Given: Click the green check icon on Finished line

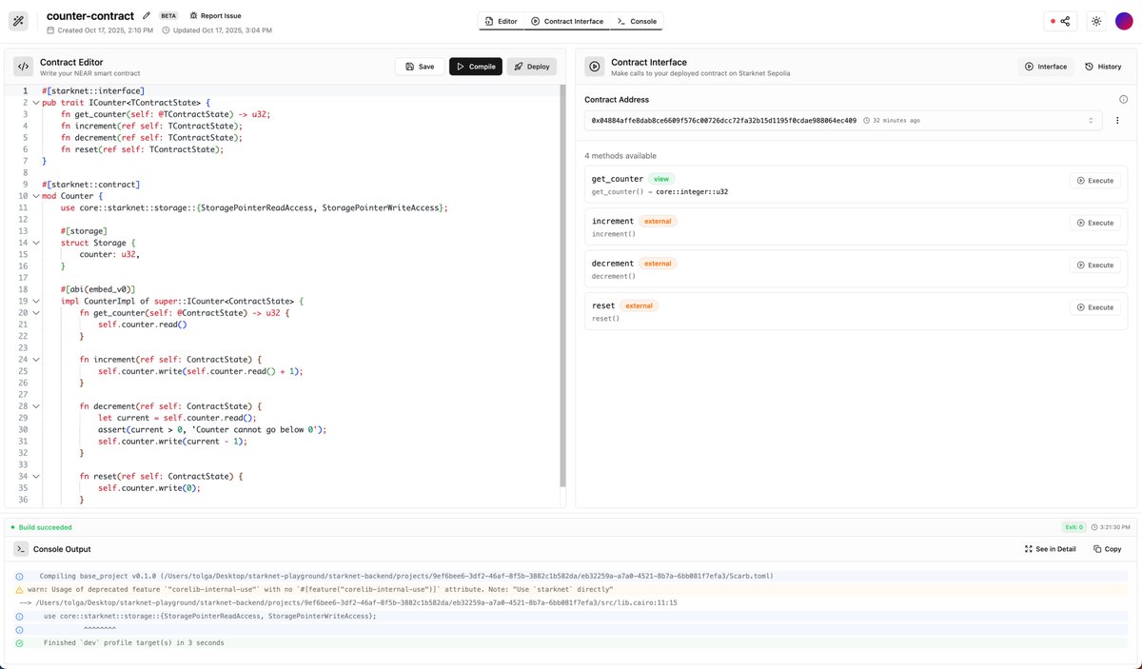Looking at the screenshot, I should pos(19,642).
